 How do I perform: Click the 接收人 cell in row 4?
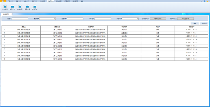click(24, 39)
